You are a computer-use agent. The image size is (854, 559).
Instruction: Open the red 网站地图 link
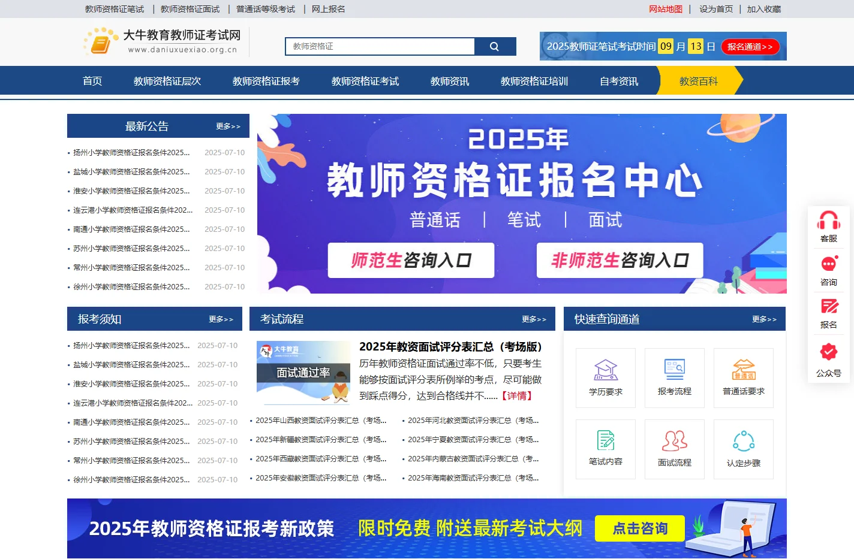(x=666, y=9)
